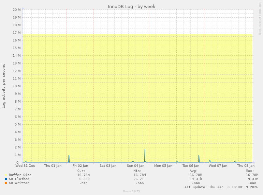Click the '17 M' y-axis label
The width and height of the screenshot is (263, 195).
(x=17, y=33)
